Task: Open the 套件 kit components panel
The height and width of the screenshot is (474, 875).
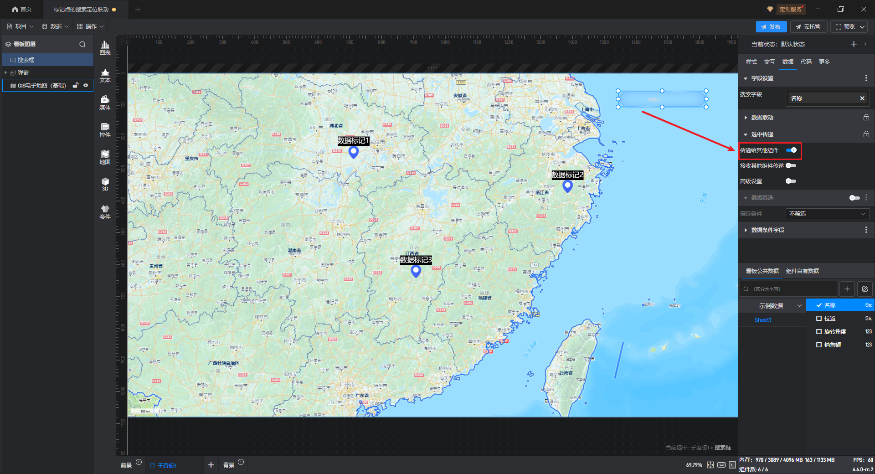Action: (x=105, y=212)
